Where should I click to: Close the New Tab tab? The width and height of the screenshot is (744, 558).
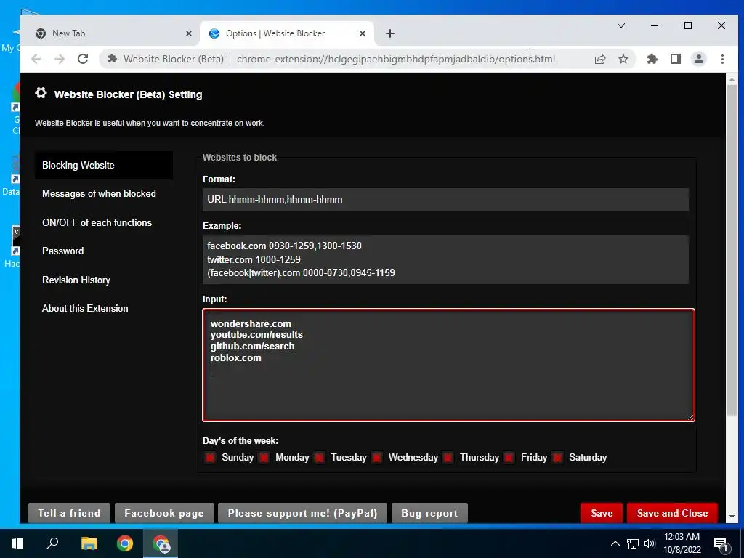point(188,33)
